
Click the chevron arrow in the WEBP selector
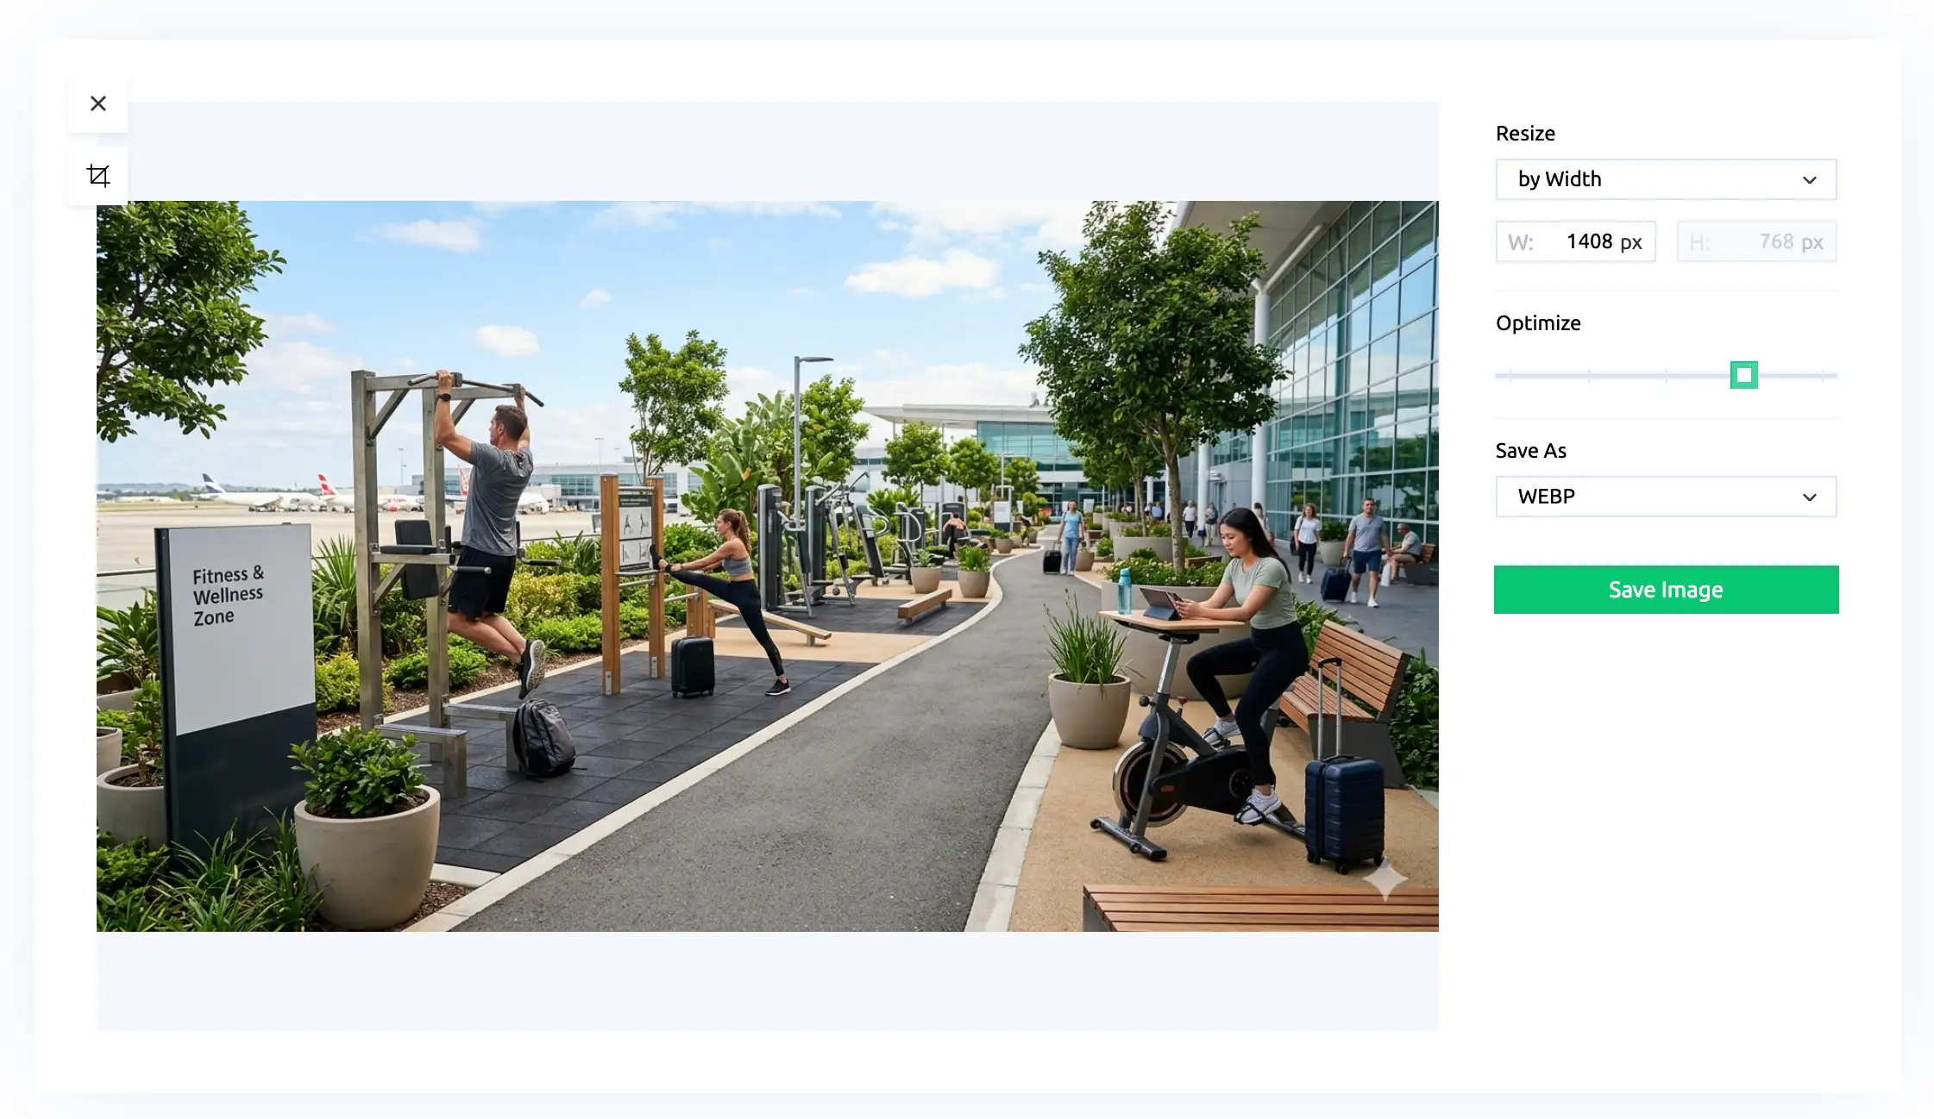click(x=1809, y=497)
